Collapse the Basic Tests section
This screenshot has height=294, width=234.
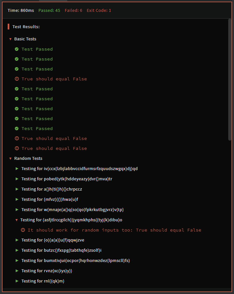pos(11,39)
